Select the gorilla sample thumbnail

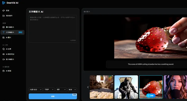[126, 87]
